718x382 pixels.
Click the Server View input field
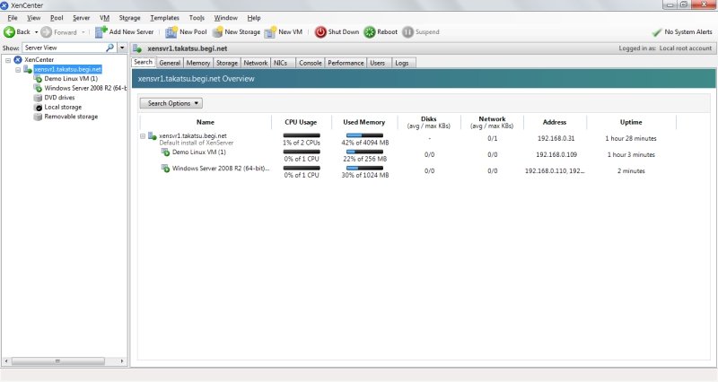pyautogui.click(x=64, y=48)
